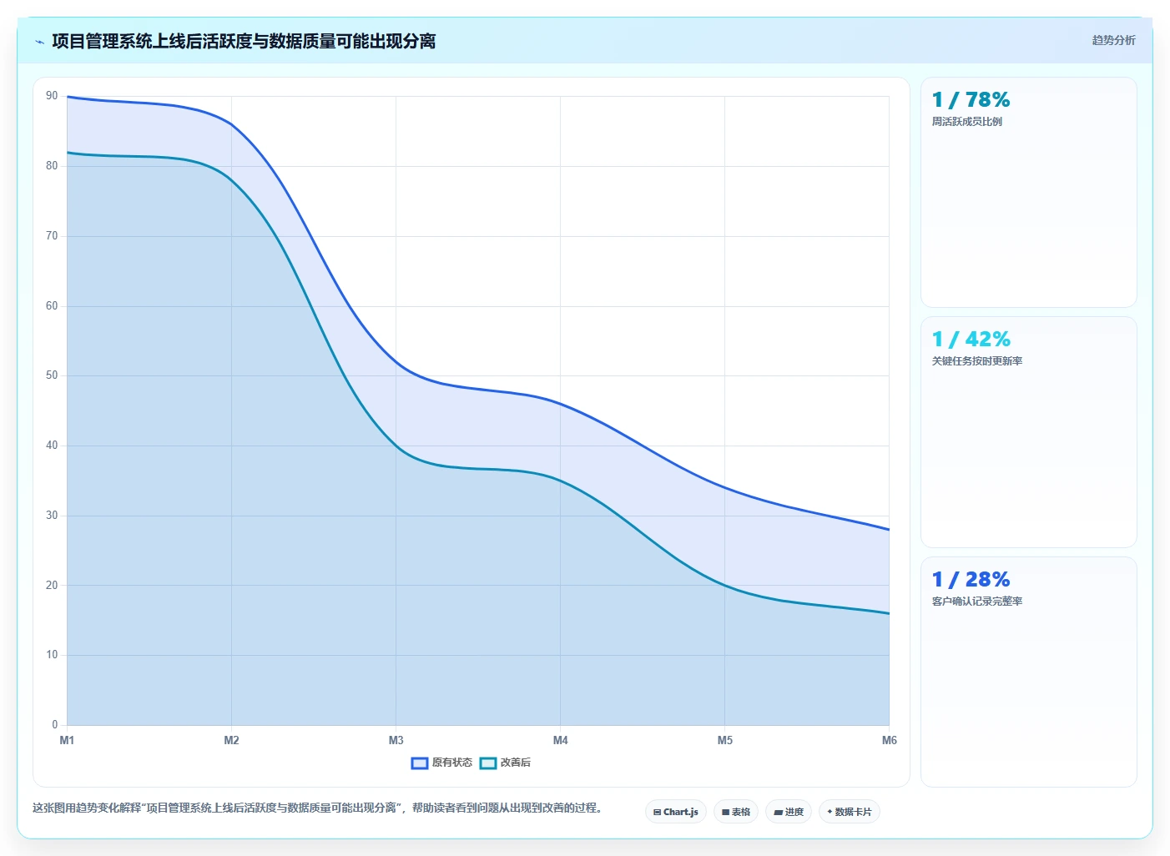The width and height of the screenshot is (1170, 856).
Task: Click the 表格 chip icon
Action: point(726,812)
